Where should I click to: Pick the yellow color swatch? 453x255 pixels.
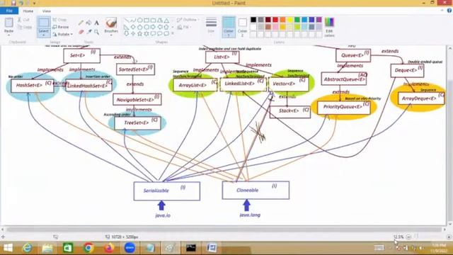pyautogui.click(x=290, y=20)
